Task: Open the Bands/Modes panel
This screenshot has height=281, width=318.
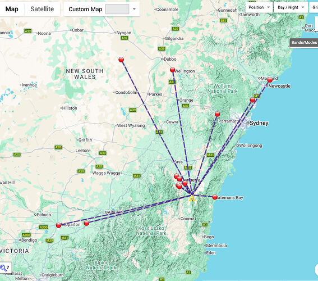Action: coord(304,43)
